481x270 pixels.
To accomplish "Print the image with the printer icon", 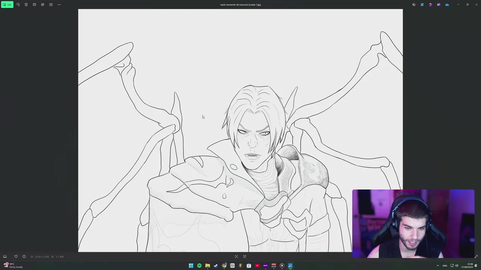I will 34,4.
